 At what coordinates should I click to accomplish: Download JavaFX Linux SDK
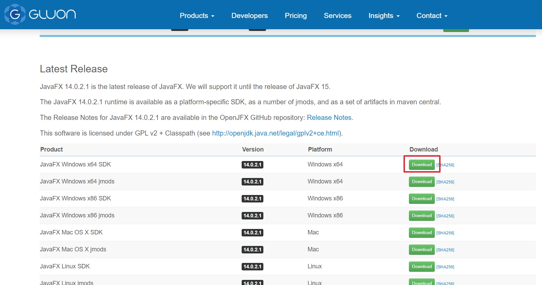pos(422,266)
